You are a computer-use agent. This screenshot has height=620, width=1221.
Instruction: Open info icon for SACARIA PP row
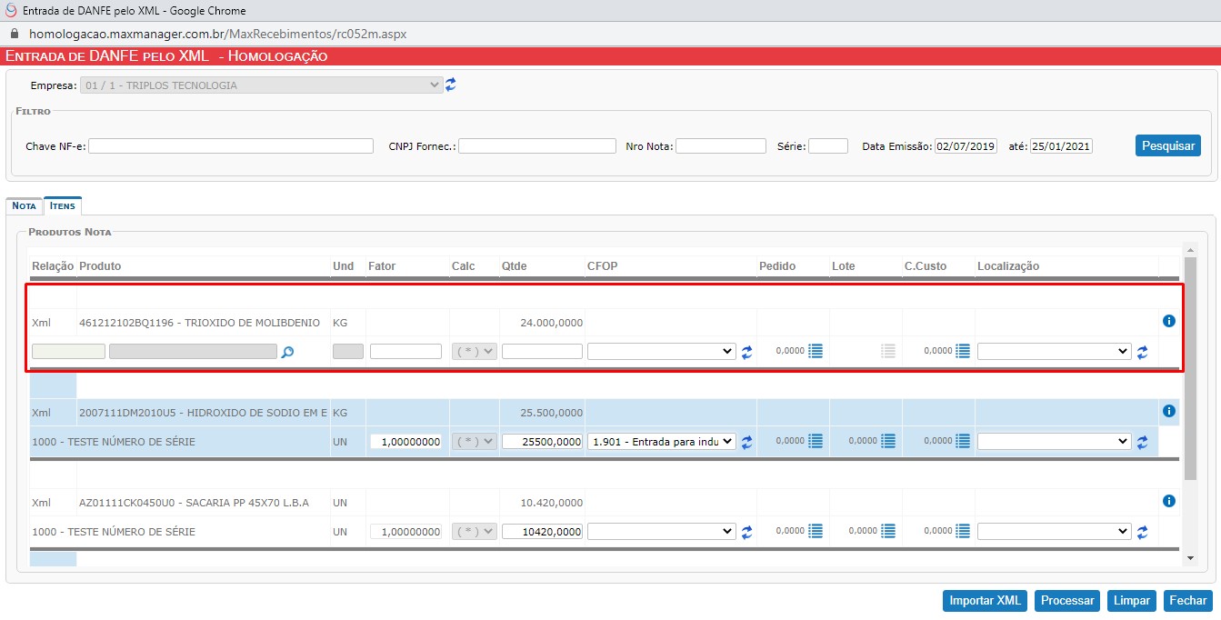tap(1169, 501)
